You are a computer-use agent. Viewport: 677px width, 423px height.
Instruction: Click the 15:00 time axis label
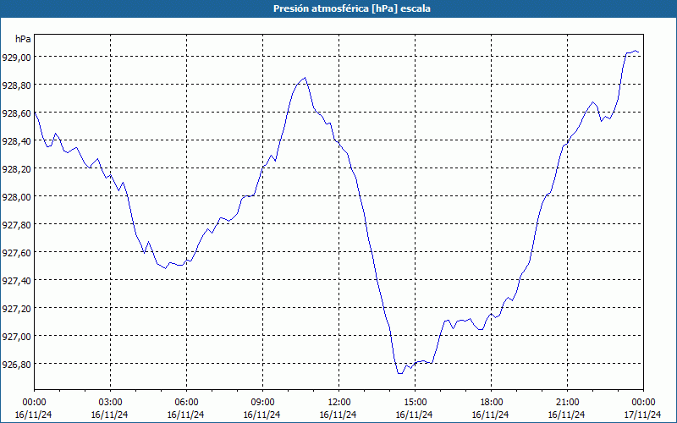(415, 403)
